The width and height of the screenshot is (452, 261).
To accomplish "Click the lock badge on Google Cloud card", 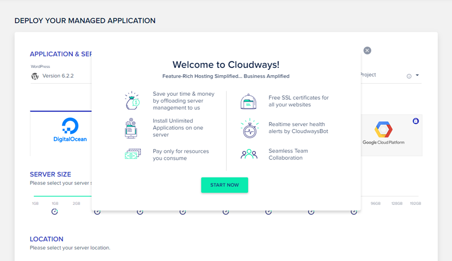I will (415, 121).
